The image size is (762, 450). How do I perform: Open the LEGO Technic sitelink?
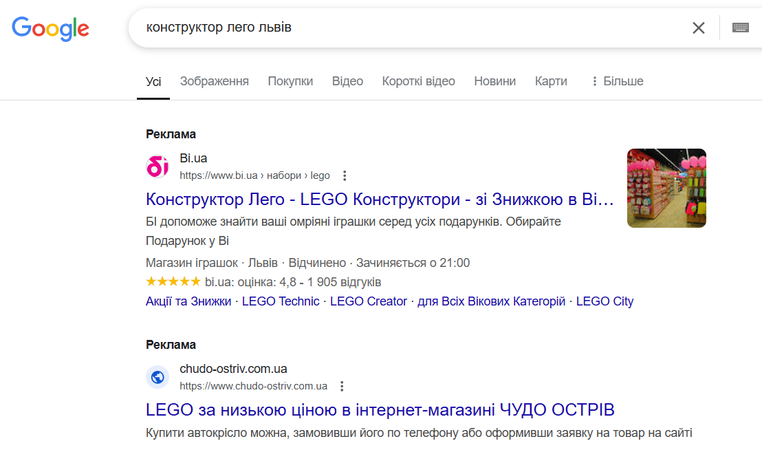pyautogui.click(x=280, y=301)
